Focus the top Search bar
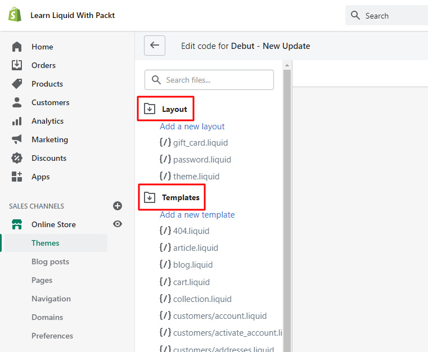Viewport: 428px width, 352px height. click(x=386, y=15)
